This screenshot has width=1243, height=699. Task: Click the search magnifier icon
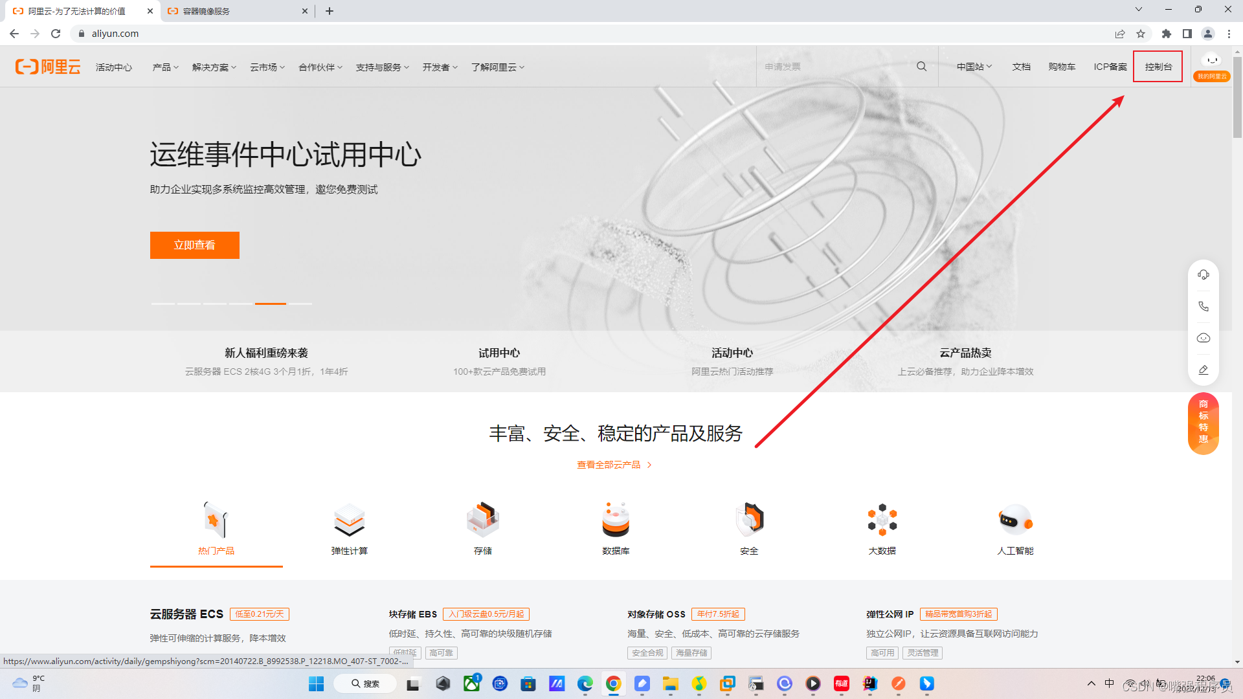[921, 67]
